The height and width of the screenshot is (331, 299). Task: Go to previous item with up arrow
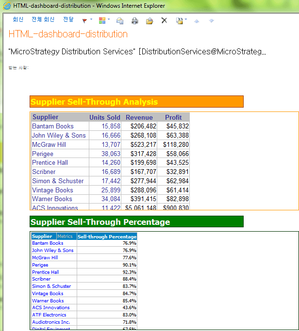tap(197, 21)
